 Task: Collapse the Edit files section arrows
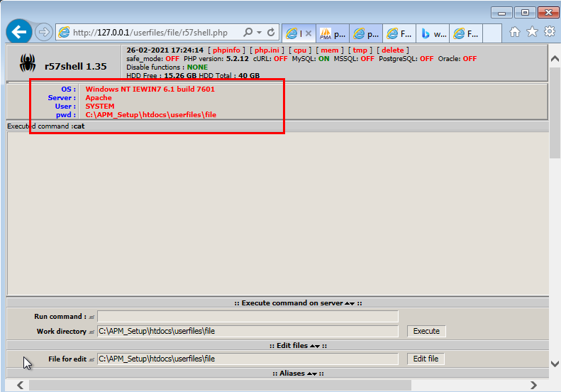tap(315, 346)
